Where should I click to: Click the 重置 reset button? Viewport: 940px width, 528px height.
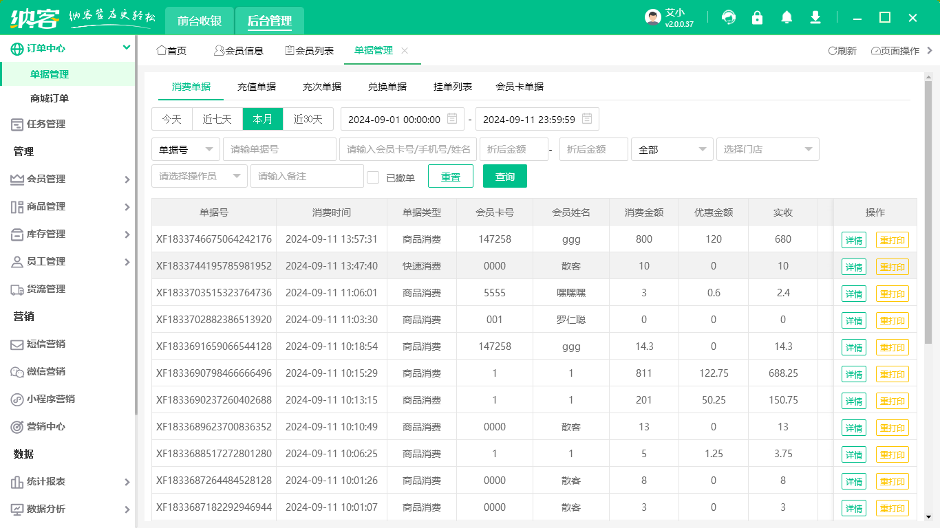451,176
